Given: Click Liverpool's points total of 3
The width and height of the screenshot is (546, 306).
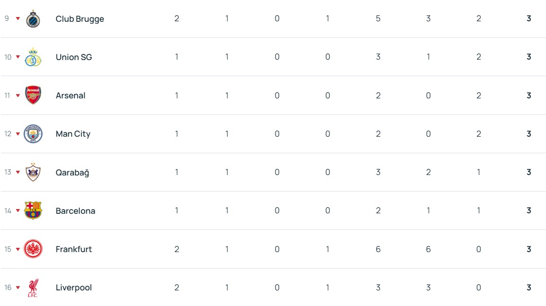Looking at the screenshot, I should pyautogui.click(x=529, y=288).
